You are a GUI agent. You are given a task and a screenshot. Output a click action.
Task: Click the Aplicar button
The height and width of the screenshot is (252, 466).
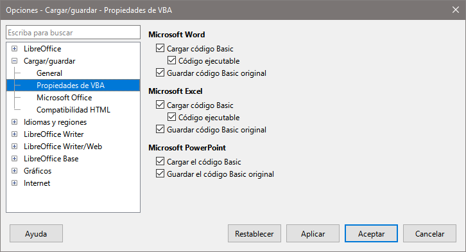[x=313, y=233]
